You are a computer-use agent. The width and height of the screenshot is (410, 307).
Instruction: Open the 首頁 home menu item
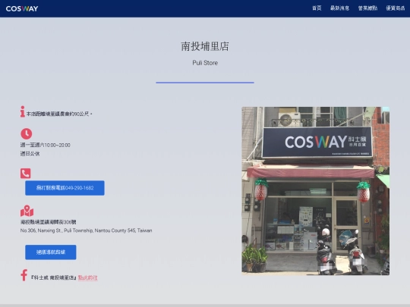[317, 8]
